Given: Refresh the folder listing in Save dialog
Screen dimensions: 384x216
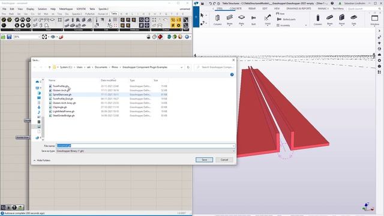Looking at the screenshot, I should [x=188, y=67].
